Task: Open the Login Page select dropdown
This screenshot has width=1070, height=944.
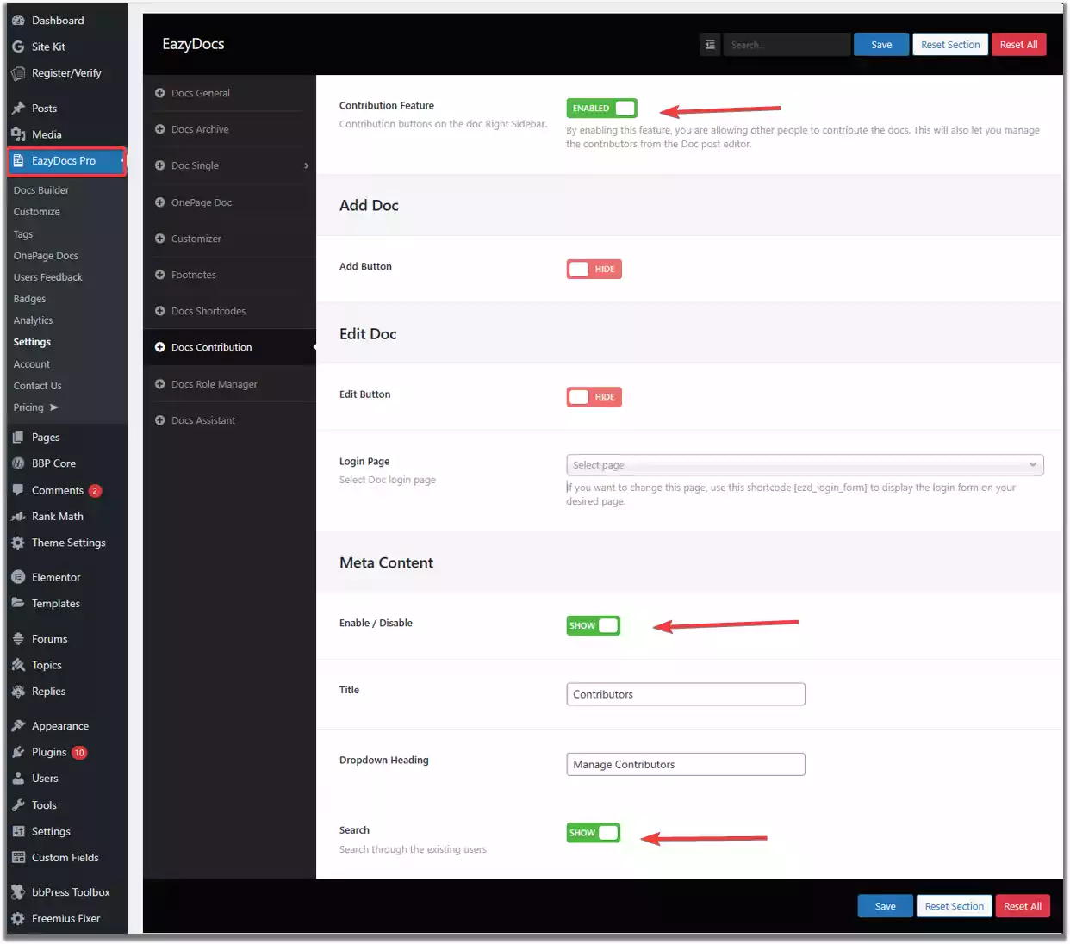Action: point(805,465)
